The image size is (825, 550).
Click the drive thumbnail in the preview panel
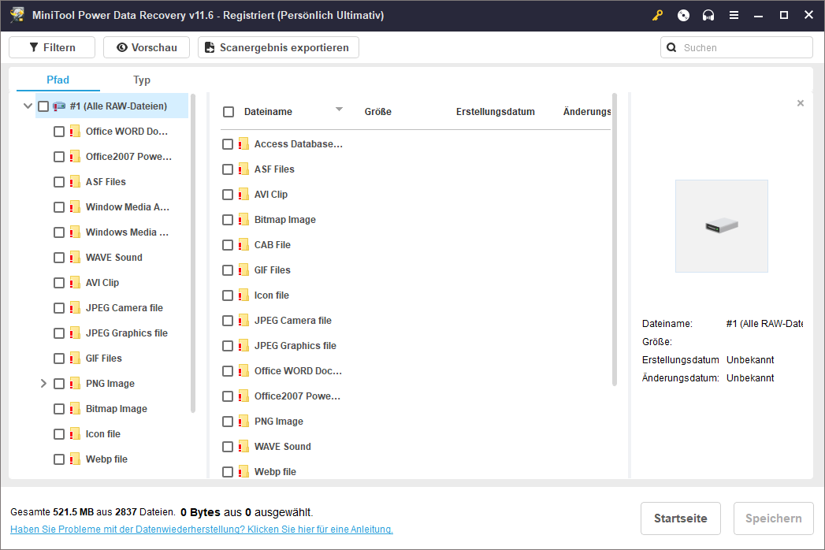(721, 226)
